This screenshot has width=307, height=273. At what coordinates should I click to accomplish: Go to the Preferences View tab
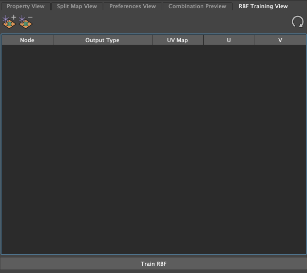click(132, 6)
